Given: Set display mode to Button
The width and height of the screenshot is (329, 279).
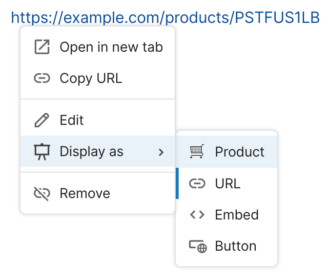Looking at the screenshot, I should pos(235,246).
